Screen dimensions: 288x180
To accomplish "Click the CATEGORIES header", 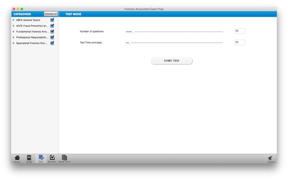I will [x=22, y=14].
